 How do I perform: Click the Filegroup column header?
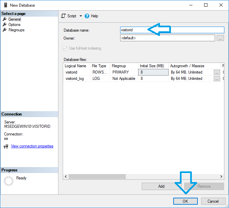click(123, 66)
